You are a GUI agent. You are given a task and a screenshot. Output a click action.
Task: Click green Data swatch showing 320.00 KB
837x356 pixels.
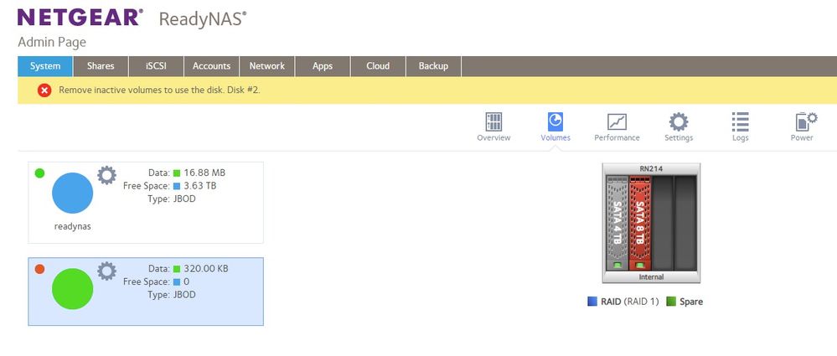point(177,269)
